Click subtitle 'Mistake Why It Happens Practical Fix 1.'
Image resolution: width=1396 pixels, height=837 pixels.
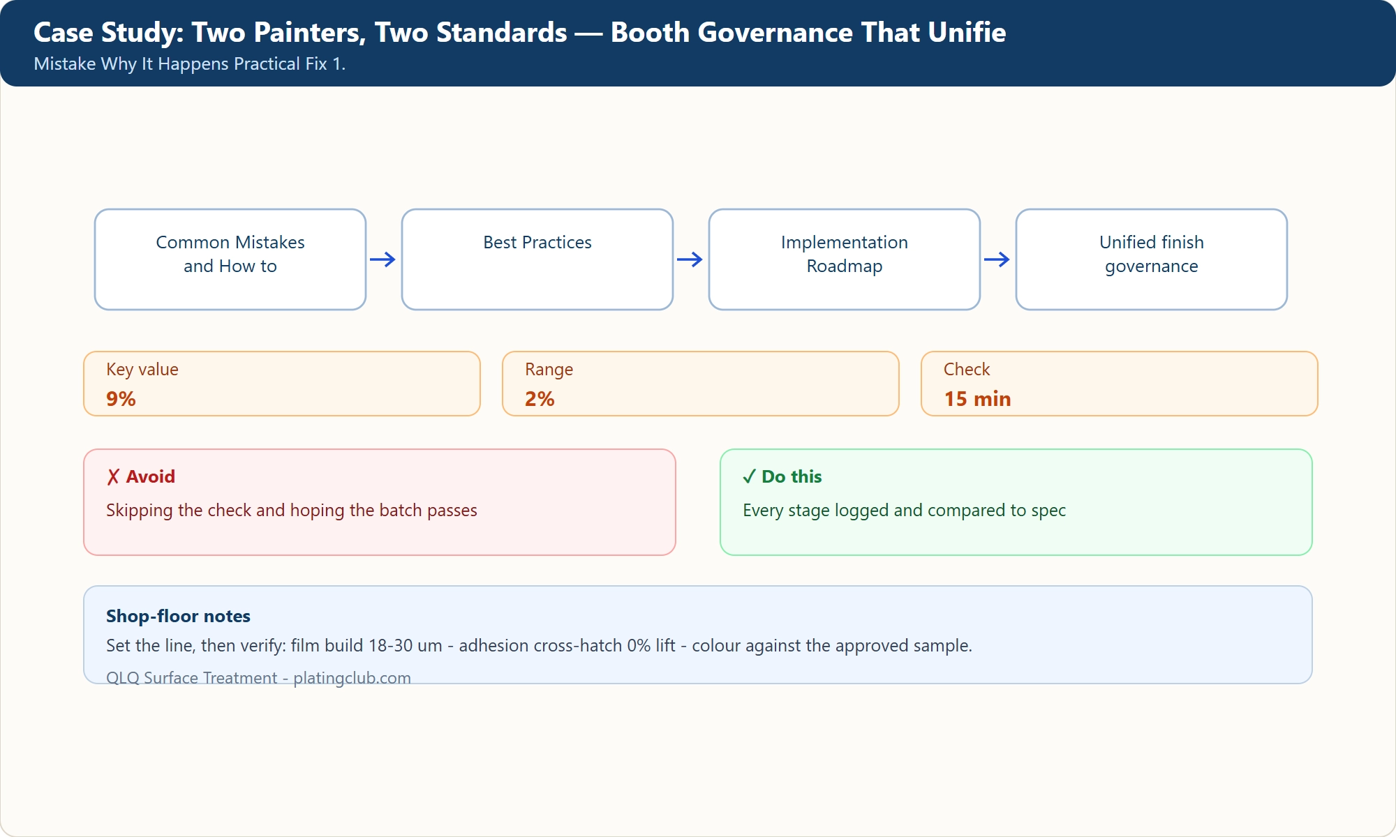pos(190,64)
